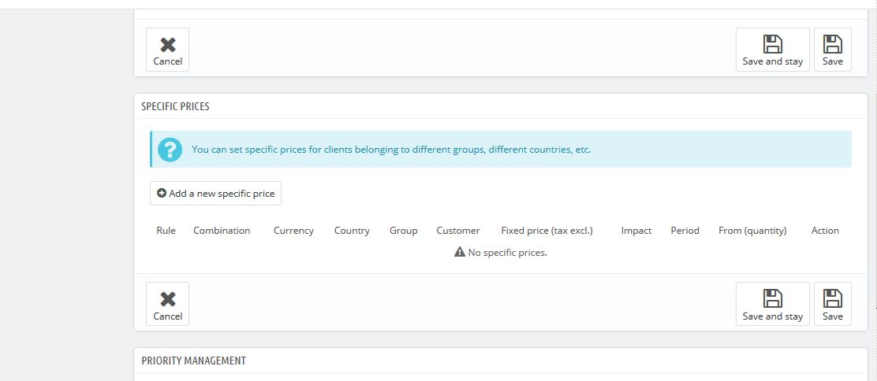Click Cancel button in the top panel
This screenshot has height=381, width=877.
(167, 50)
